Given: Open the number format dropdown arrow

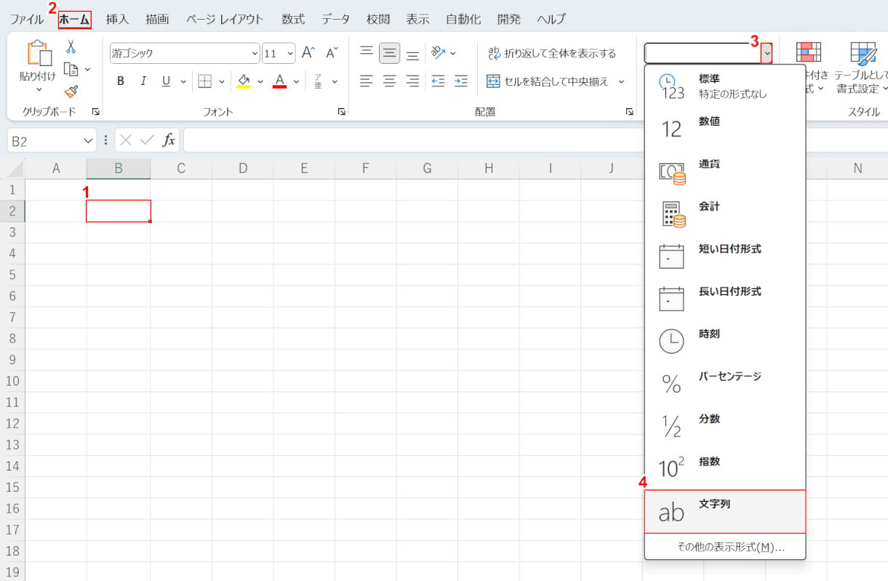Looking at the screenshot, I should pyautogui.click(x=767, y=53).
